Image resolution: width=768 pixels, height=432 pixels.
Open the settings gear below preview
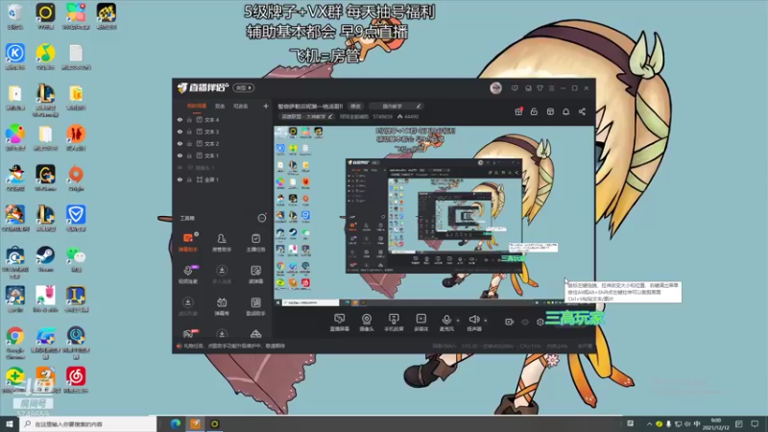(540, 322)
